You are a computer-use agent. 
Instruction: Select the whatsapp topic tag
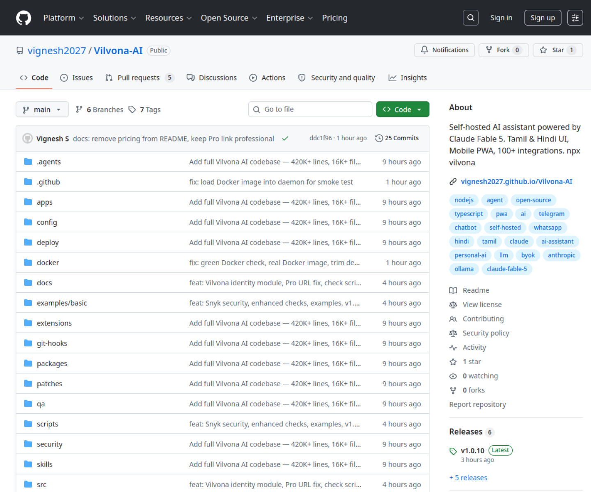pos(547,228)
